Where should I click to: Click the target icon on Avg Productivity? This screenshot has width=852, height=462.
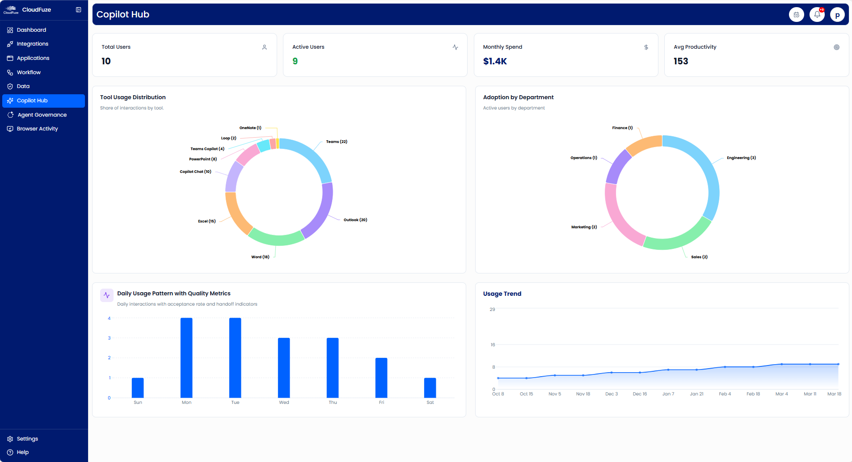837,47
